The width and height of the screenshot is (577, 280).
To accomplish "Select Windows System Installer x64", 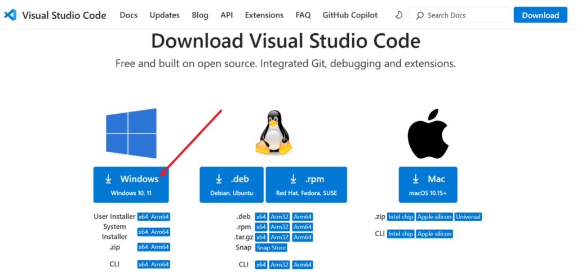I will tap(143, 232).
